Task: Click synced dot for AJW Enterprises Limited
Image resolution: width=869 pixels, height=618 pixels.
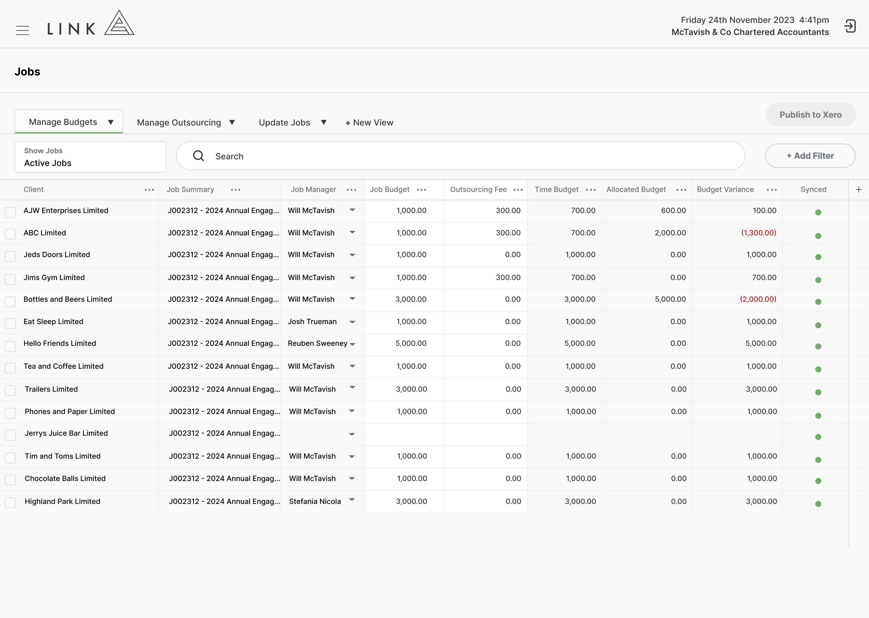Action: click(818, 212)
